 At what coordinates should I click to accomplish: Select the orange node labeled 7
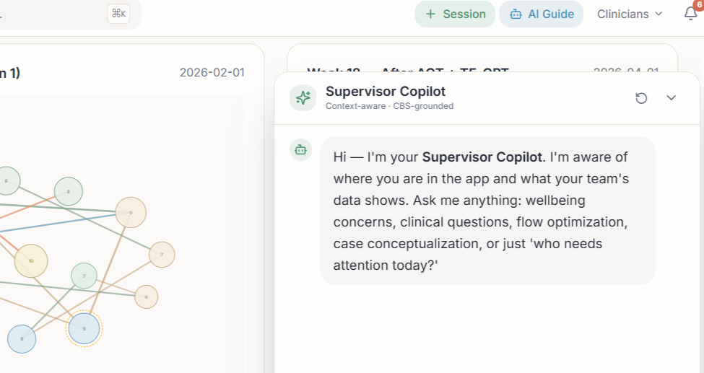[162, 254]
